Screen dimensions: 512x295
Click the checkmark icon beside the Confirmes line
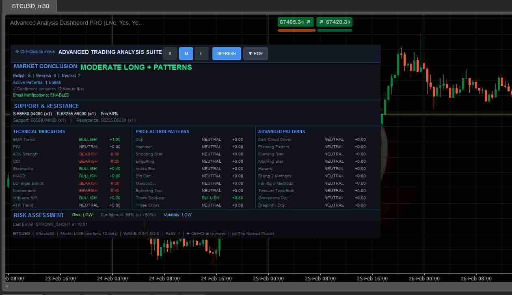click(x=15, y=88)
